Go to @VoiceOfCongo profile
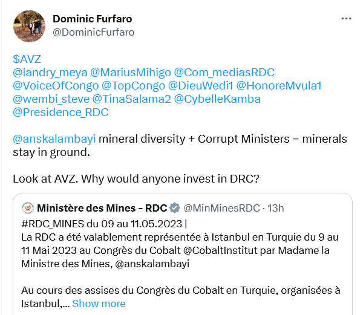 (x=55, y=85)
